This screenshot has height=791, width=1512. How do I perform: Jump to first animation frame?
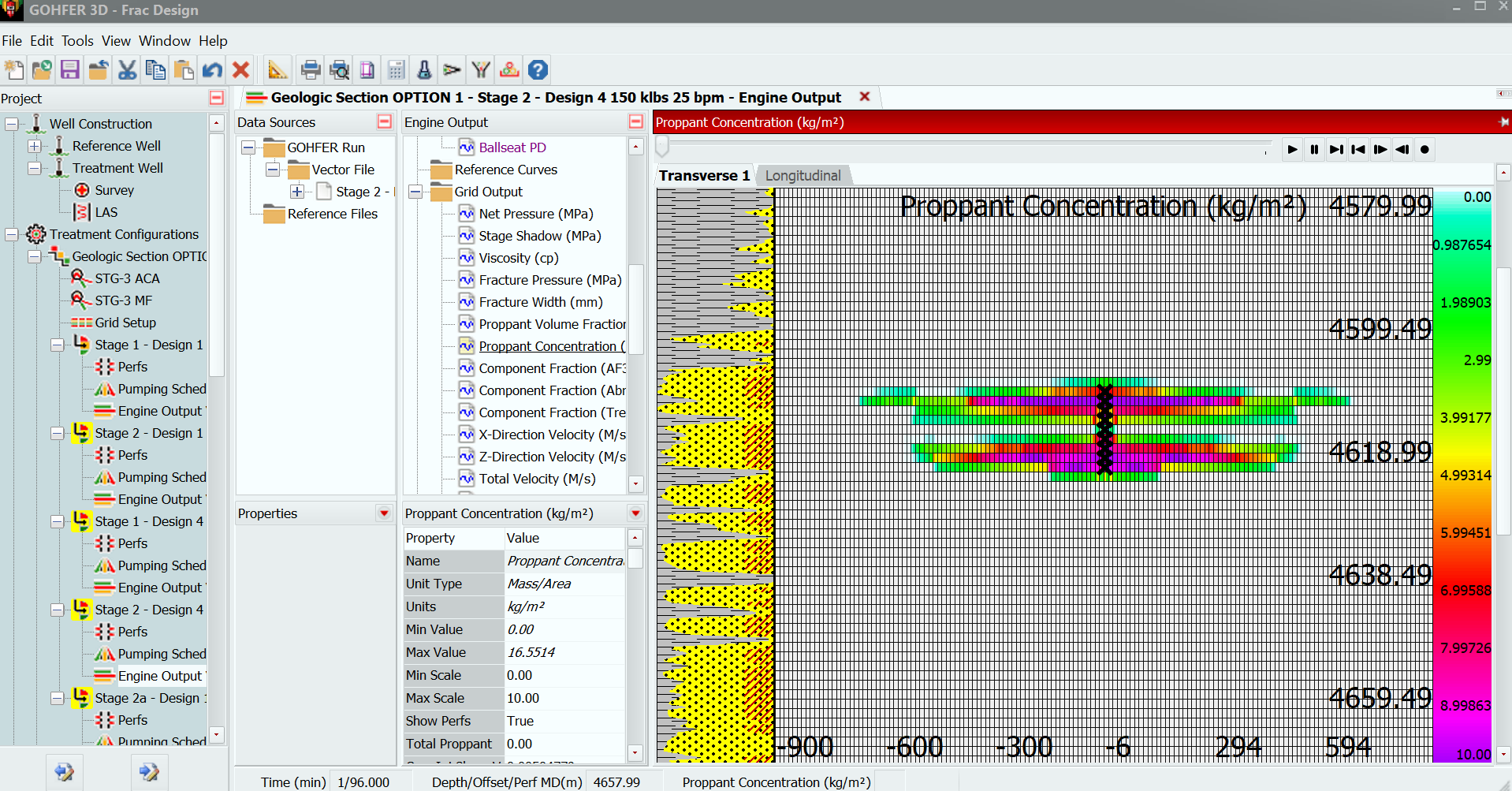[1358, 149]
